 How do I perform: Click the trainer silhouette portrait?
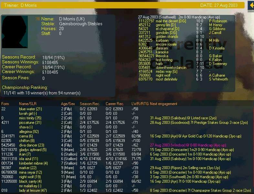tap(15, 32)
